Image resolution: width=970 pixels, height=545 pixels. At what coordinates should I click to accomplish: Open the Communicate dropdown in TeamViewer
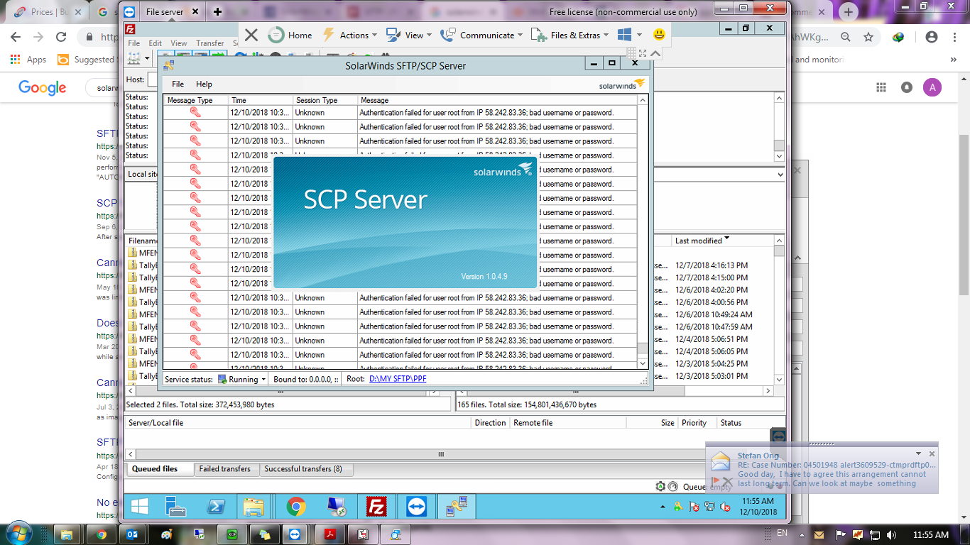click(481, 35)
